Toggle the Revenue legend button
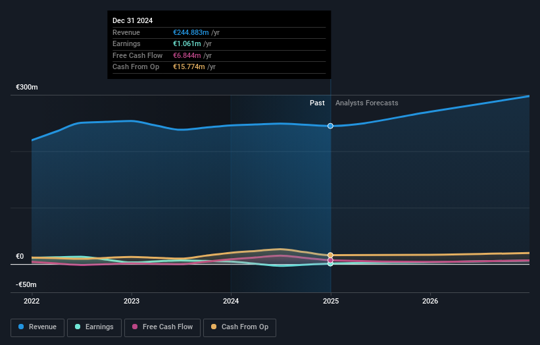 37,327
